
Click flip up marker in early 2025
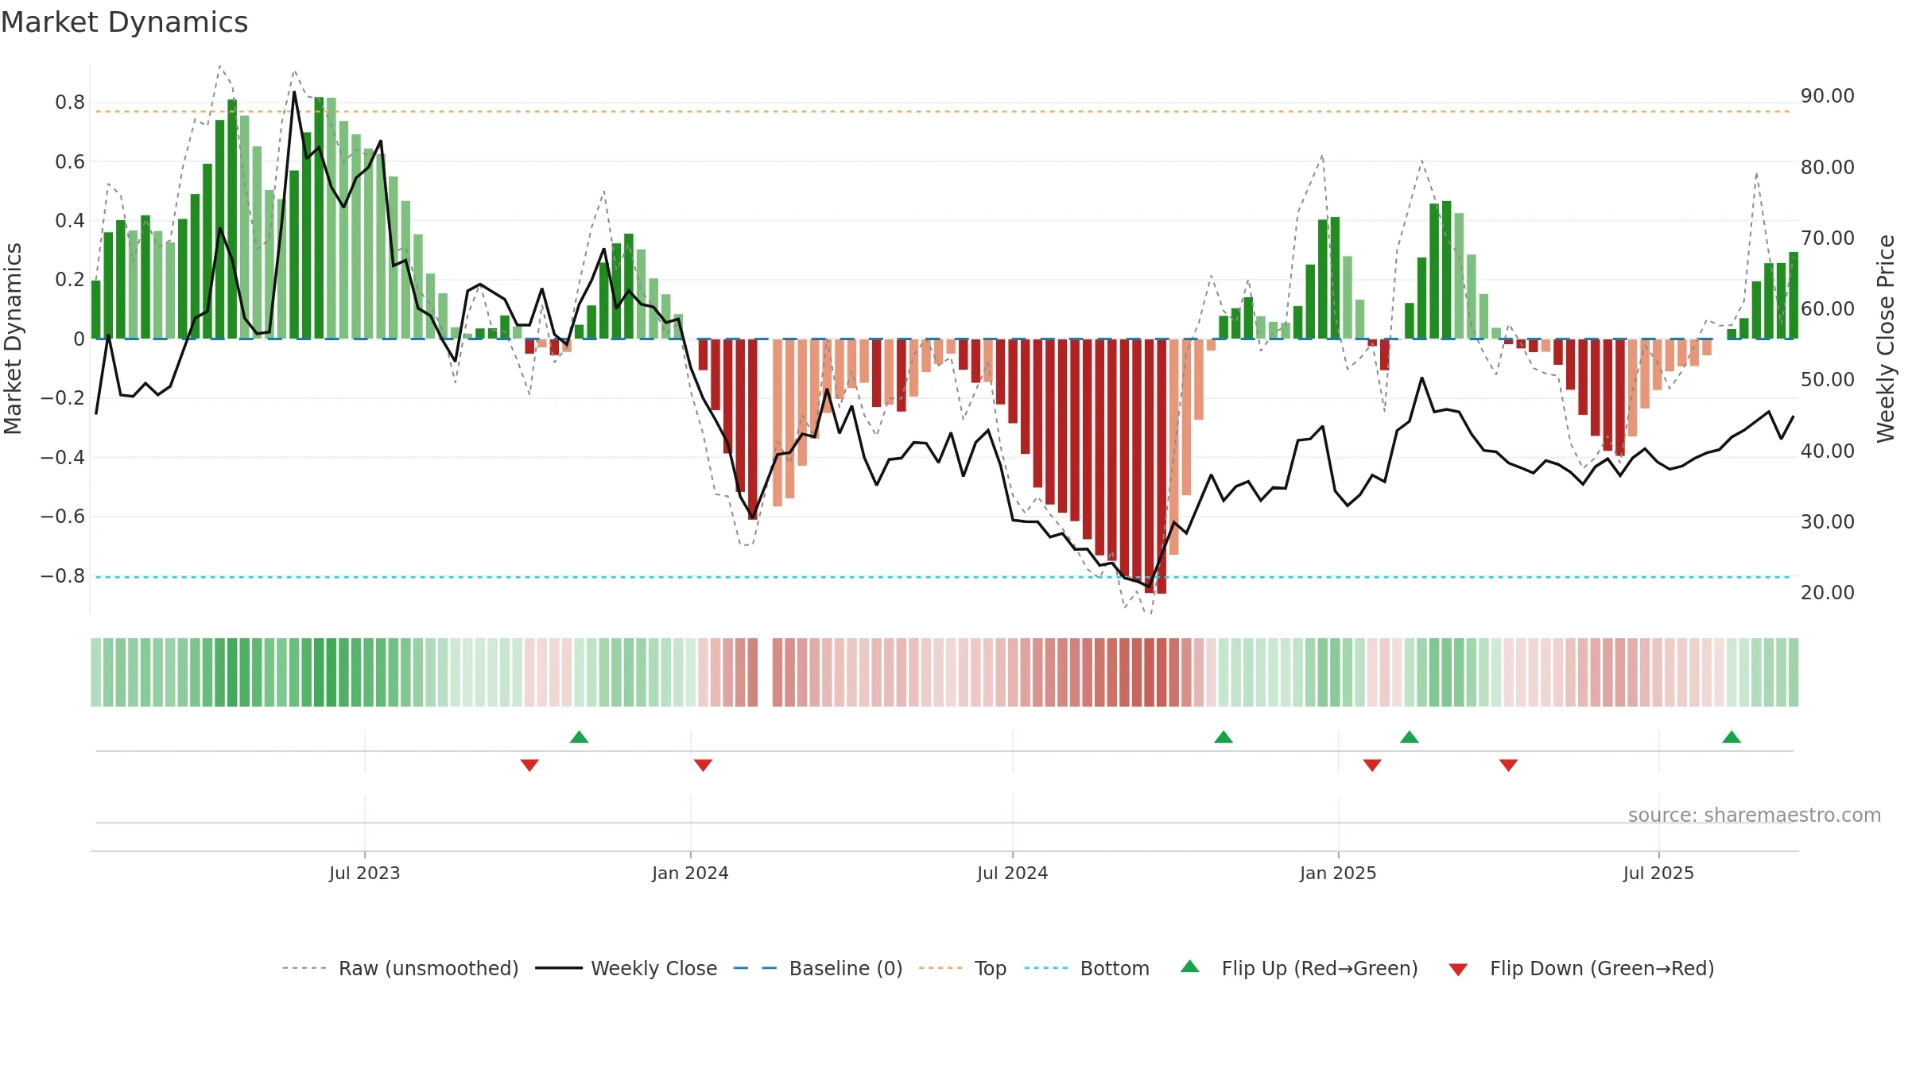[x=1410, y=737]
